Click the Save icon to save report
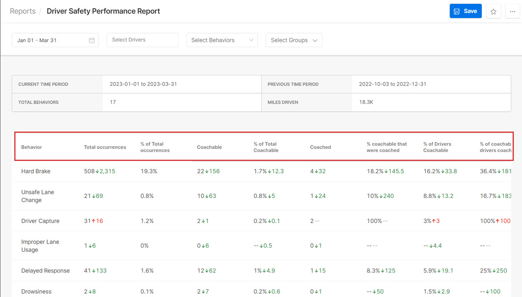Viewport: 522px width, 297px height. click(x=465, y=11)
